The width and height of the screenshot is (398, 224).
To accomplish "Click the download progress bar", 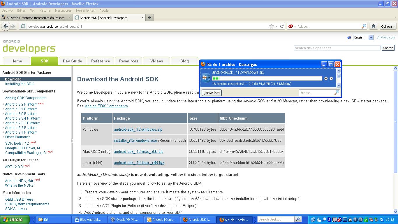I will [267, 78].
